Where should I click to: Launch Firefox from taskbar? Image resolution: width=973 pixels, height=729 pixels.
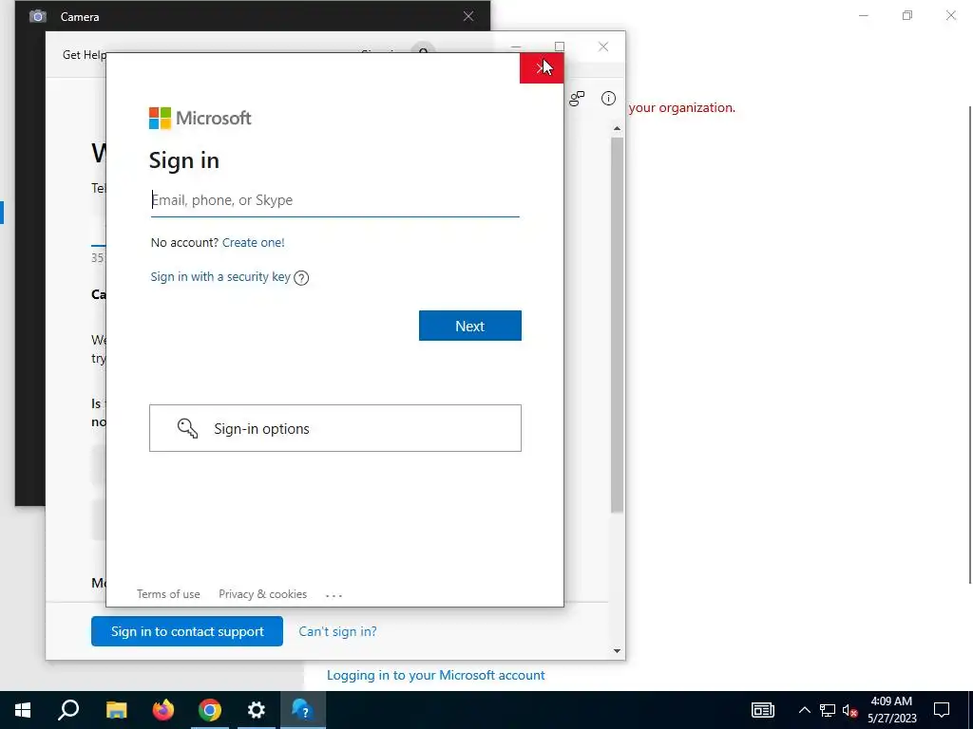163,710
